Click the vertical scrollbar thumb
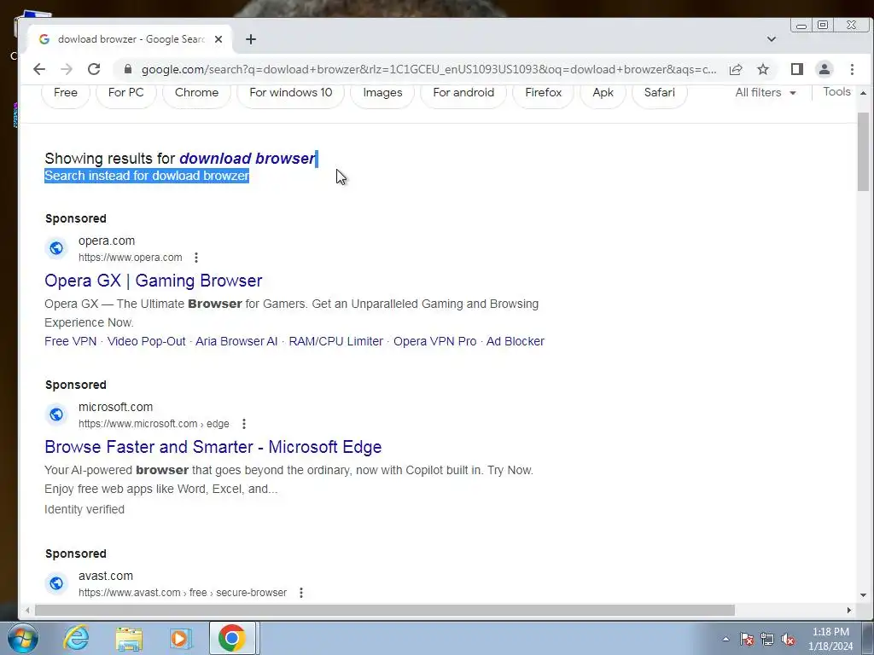Viewport: 874px width, 655px height. [863, 152]
